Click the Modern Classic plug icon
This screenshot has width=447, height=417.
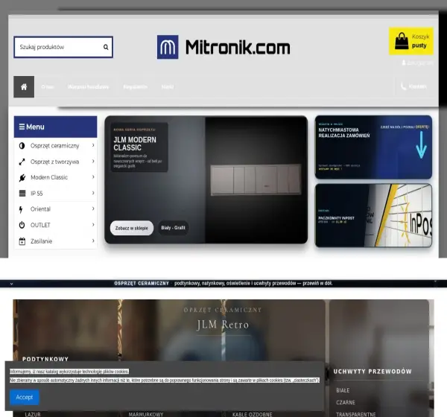click(x=22, y=177)
